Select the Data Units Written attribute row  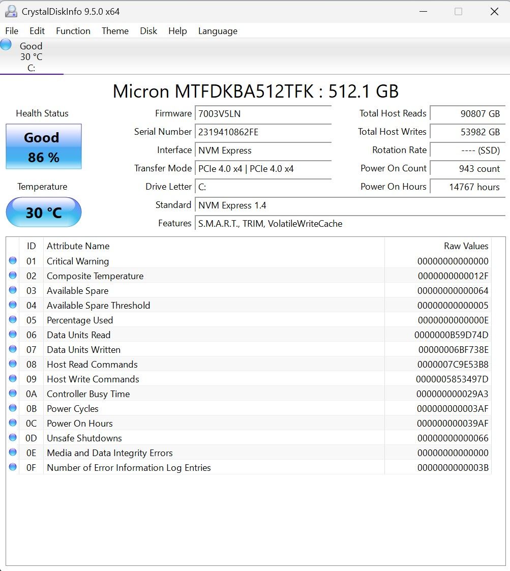[249, 350]
